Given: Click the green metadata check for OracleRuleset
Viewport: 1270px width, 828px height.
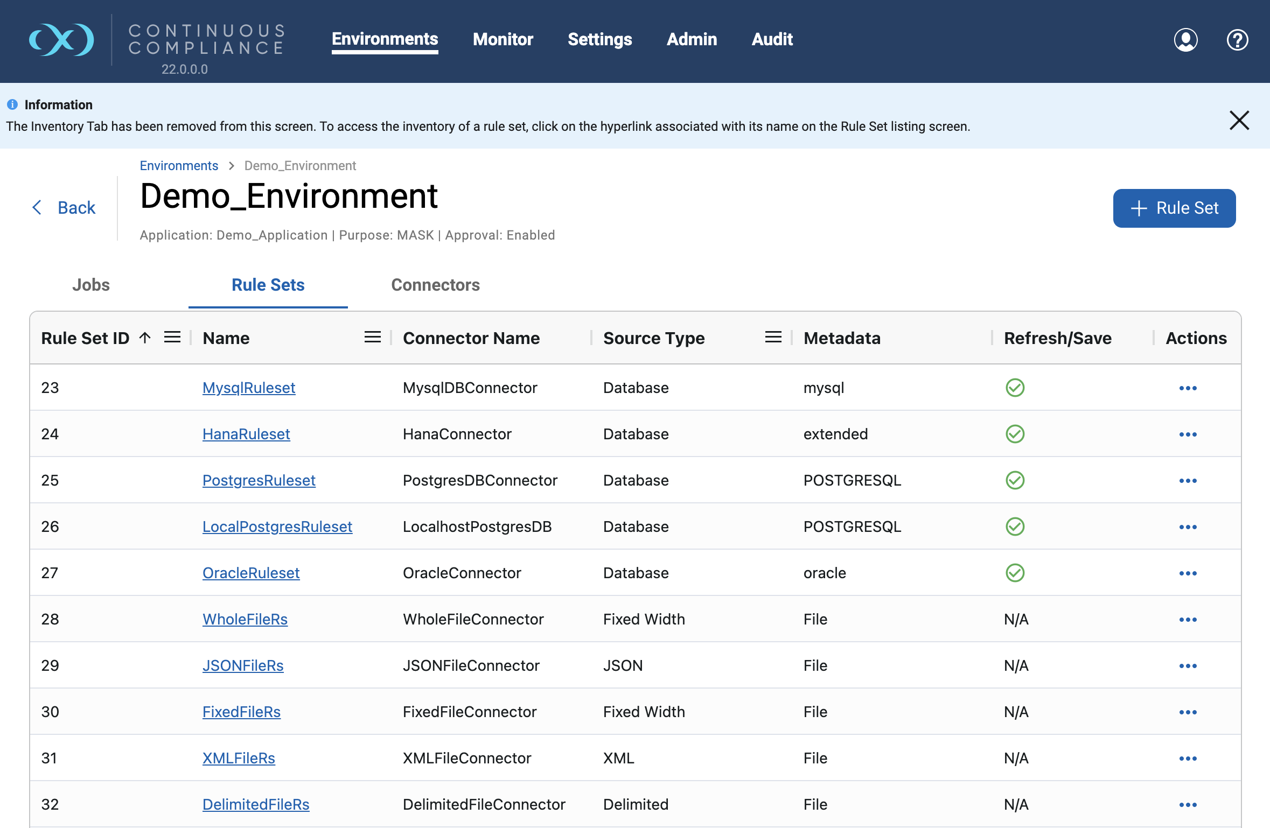Looking at the screenshot, I should pyautogui.click(x=1015, y=573).
